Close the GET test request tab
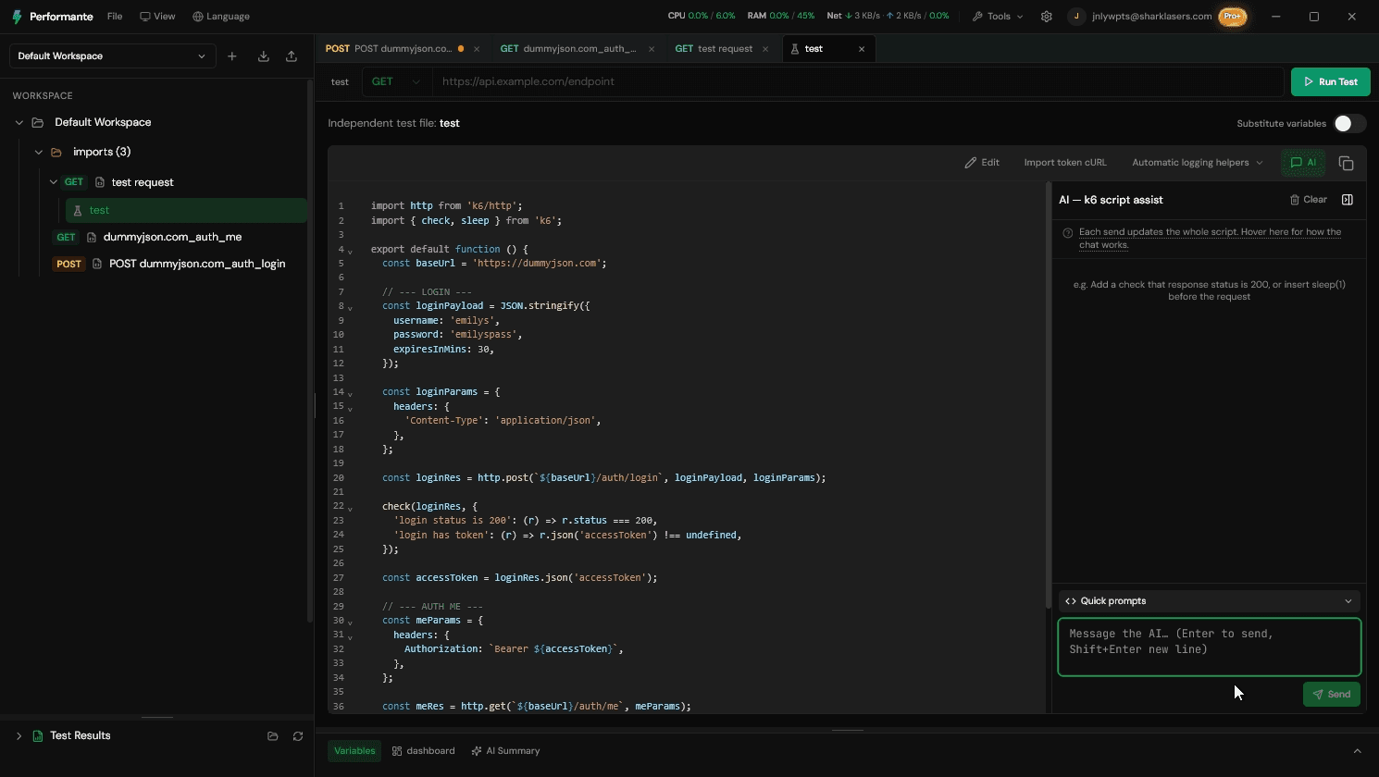The image size is (1379, 777). tap(765, 49)
